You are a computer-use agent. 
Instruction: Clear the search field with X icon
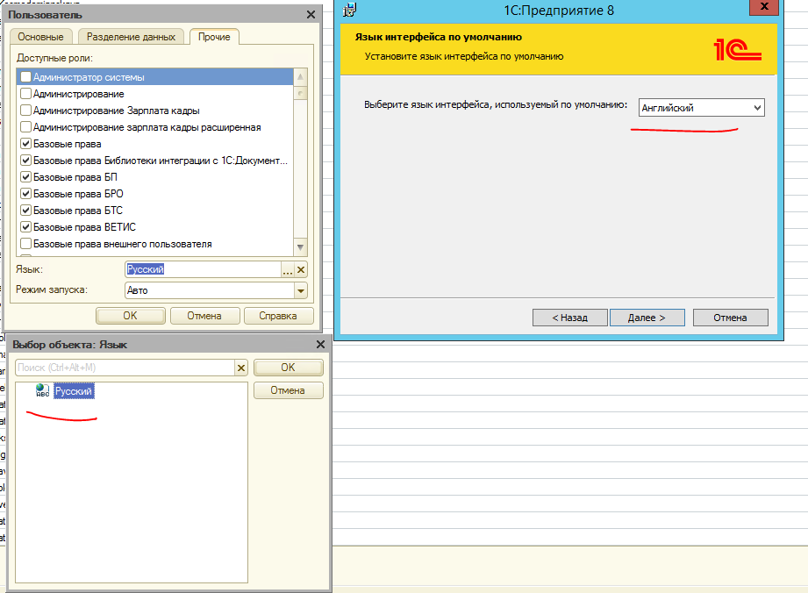pos(241,368)
